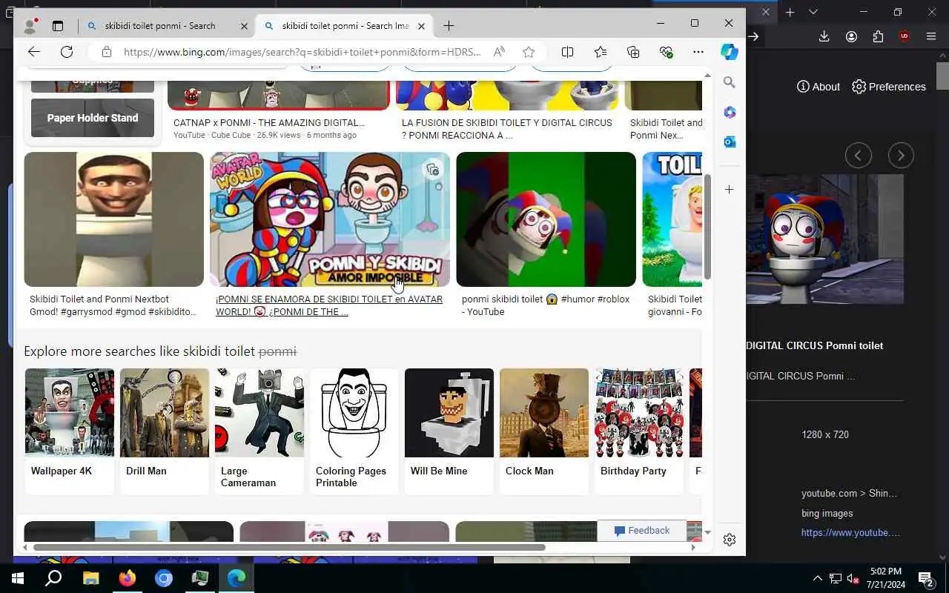
Task: Go to previous image in Firefox viewer
Action: click(859, 156)
